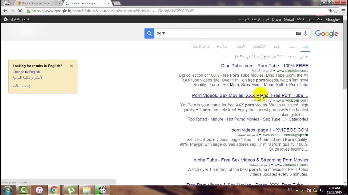The image size is (348, 195).
Task: Click the translate page icon in address bar
Action: point(330,11)
